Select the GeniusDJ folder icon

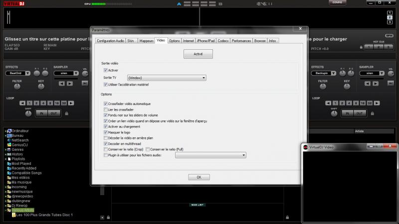pyautogui.click(x=9, y=145)
